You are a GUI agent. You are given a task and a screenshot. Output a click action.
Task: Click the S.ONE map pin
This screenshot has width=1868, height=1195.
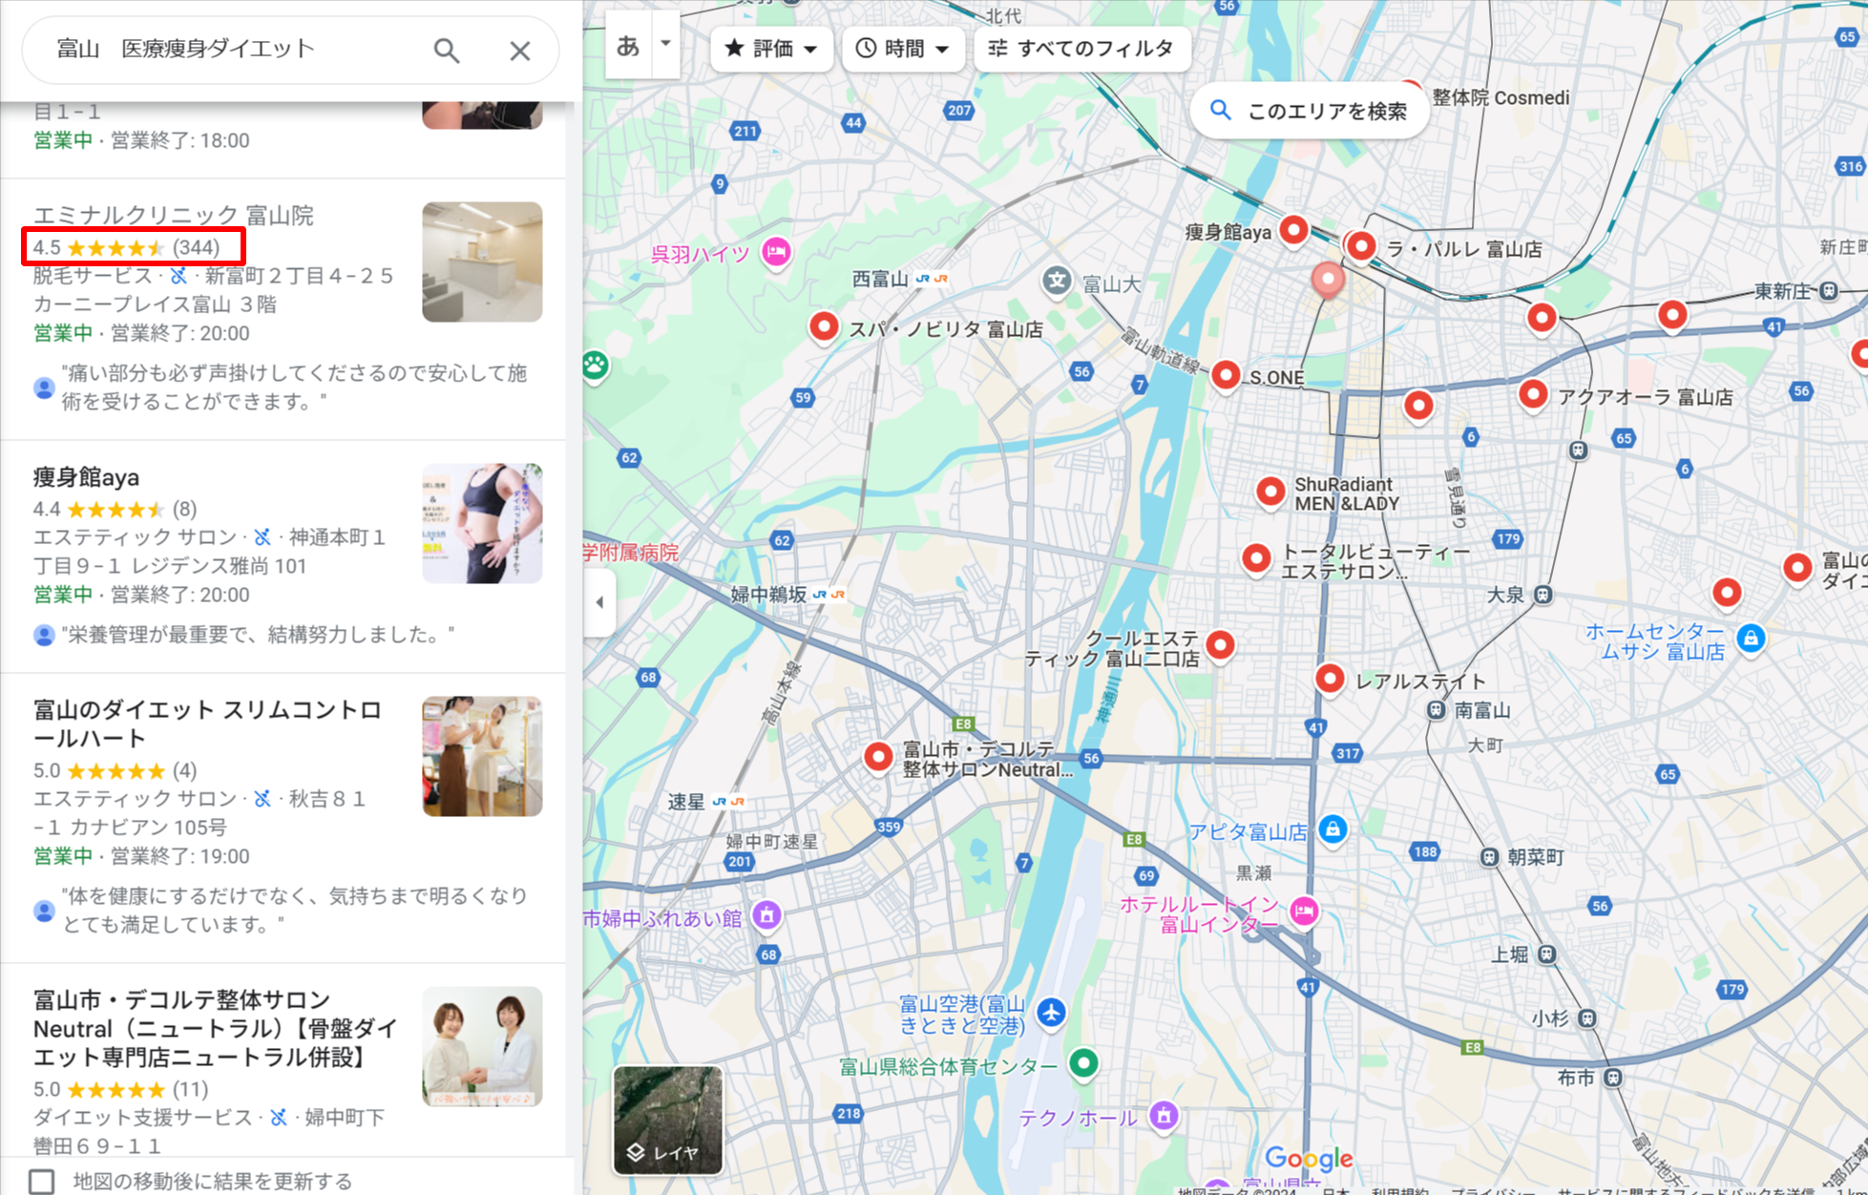[1226, 375]
